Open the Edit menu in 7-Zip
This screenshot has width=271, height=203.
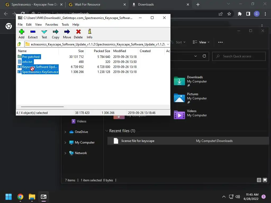(29, 25)
